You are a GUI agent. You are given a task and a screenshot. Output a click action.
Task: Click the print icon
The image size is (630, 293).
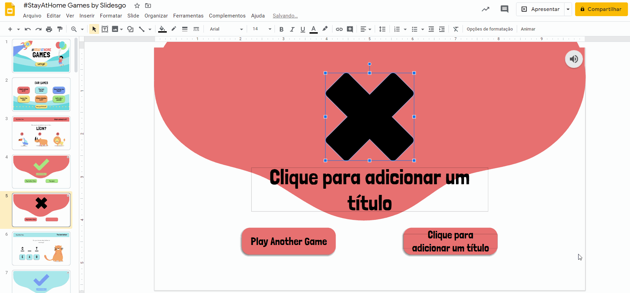(x=49, y=29)
